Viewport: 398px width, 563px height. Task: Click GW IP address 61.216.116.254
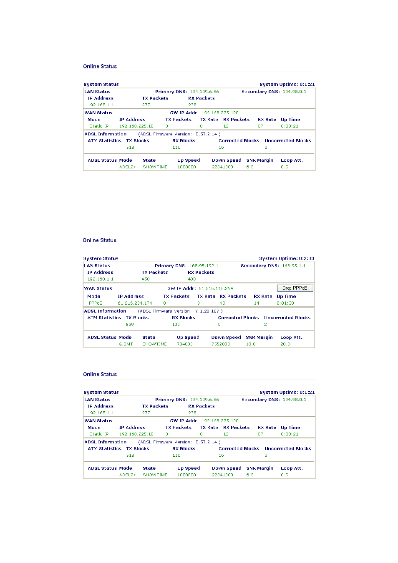coord(216,288)
